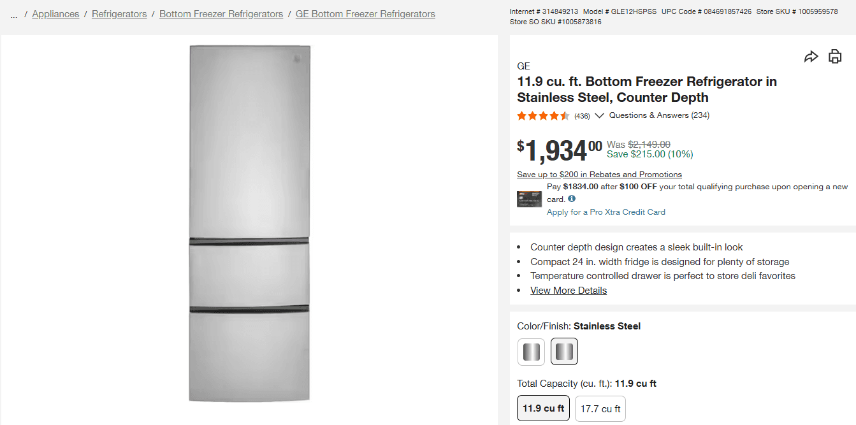Select the 17.7 cu ft capacity option
Viewport: 856px width, 425px height.
click(600, 408)
